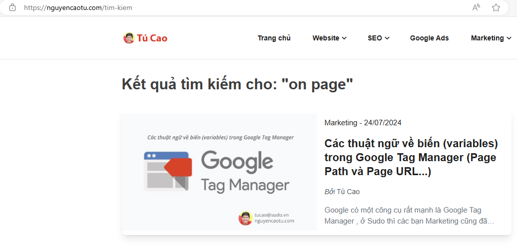Expand the Website dropdown chevron
This screenshot has height=247, width=517.
[x=344, y=38]
